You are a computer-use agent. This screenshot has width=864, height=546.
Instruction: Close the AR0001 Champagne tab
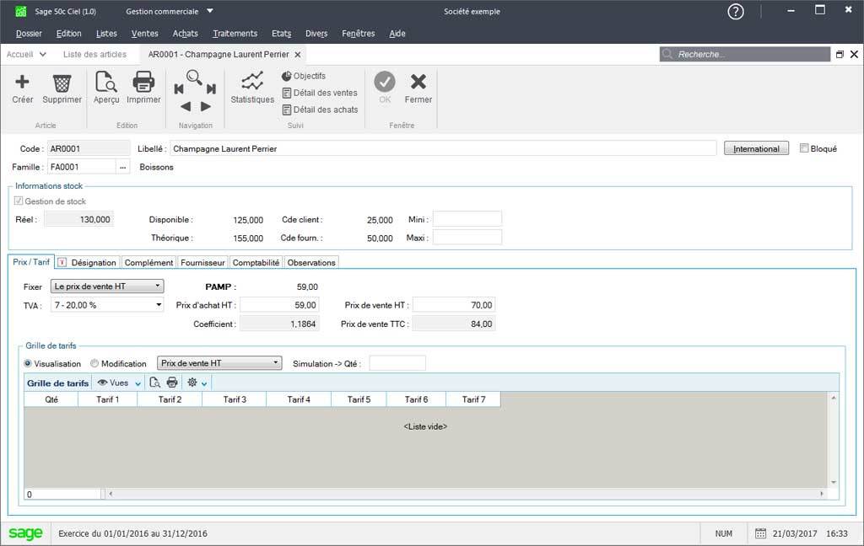(x=298, y=55)
